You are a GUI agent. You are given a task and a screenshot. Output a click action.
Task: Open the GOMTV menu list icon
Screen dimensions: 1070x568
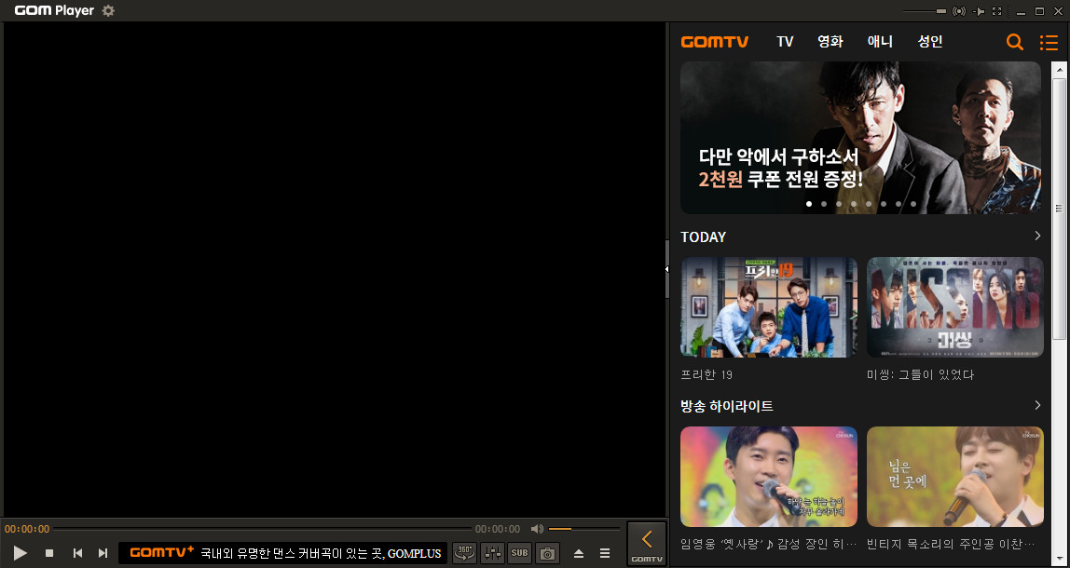click(1049, 42)
